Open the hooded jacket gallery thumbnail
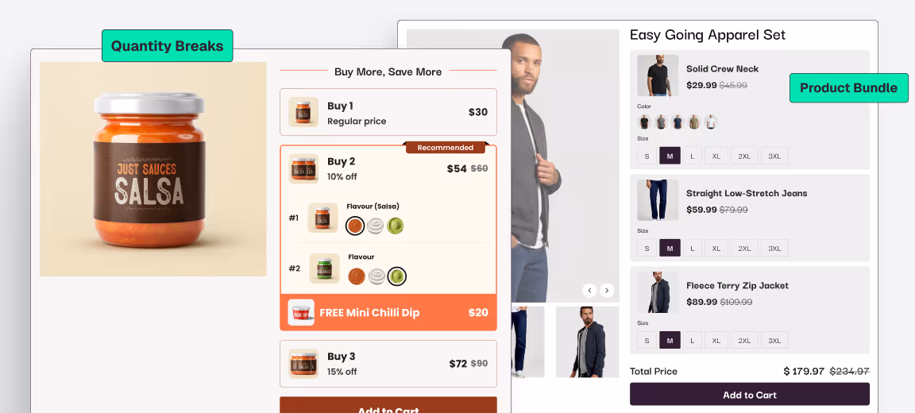 587,342
